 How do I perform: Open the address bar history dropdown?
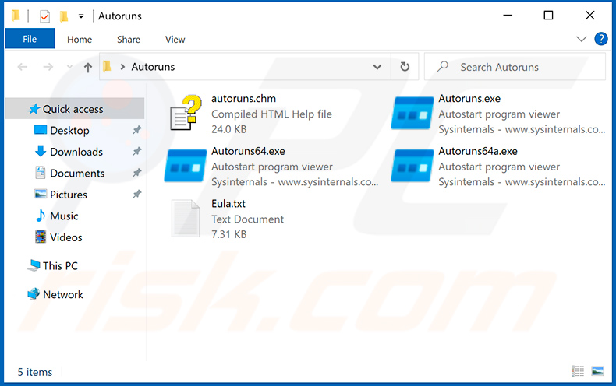(377, 67)
